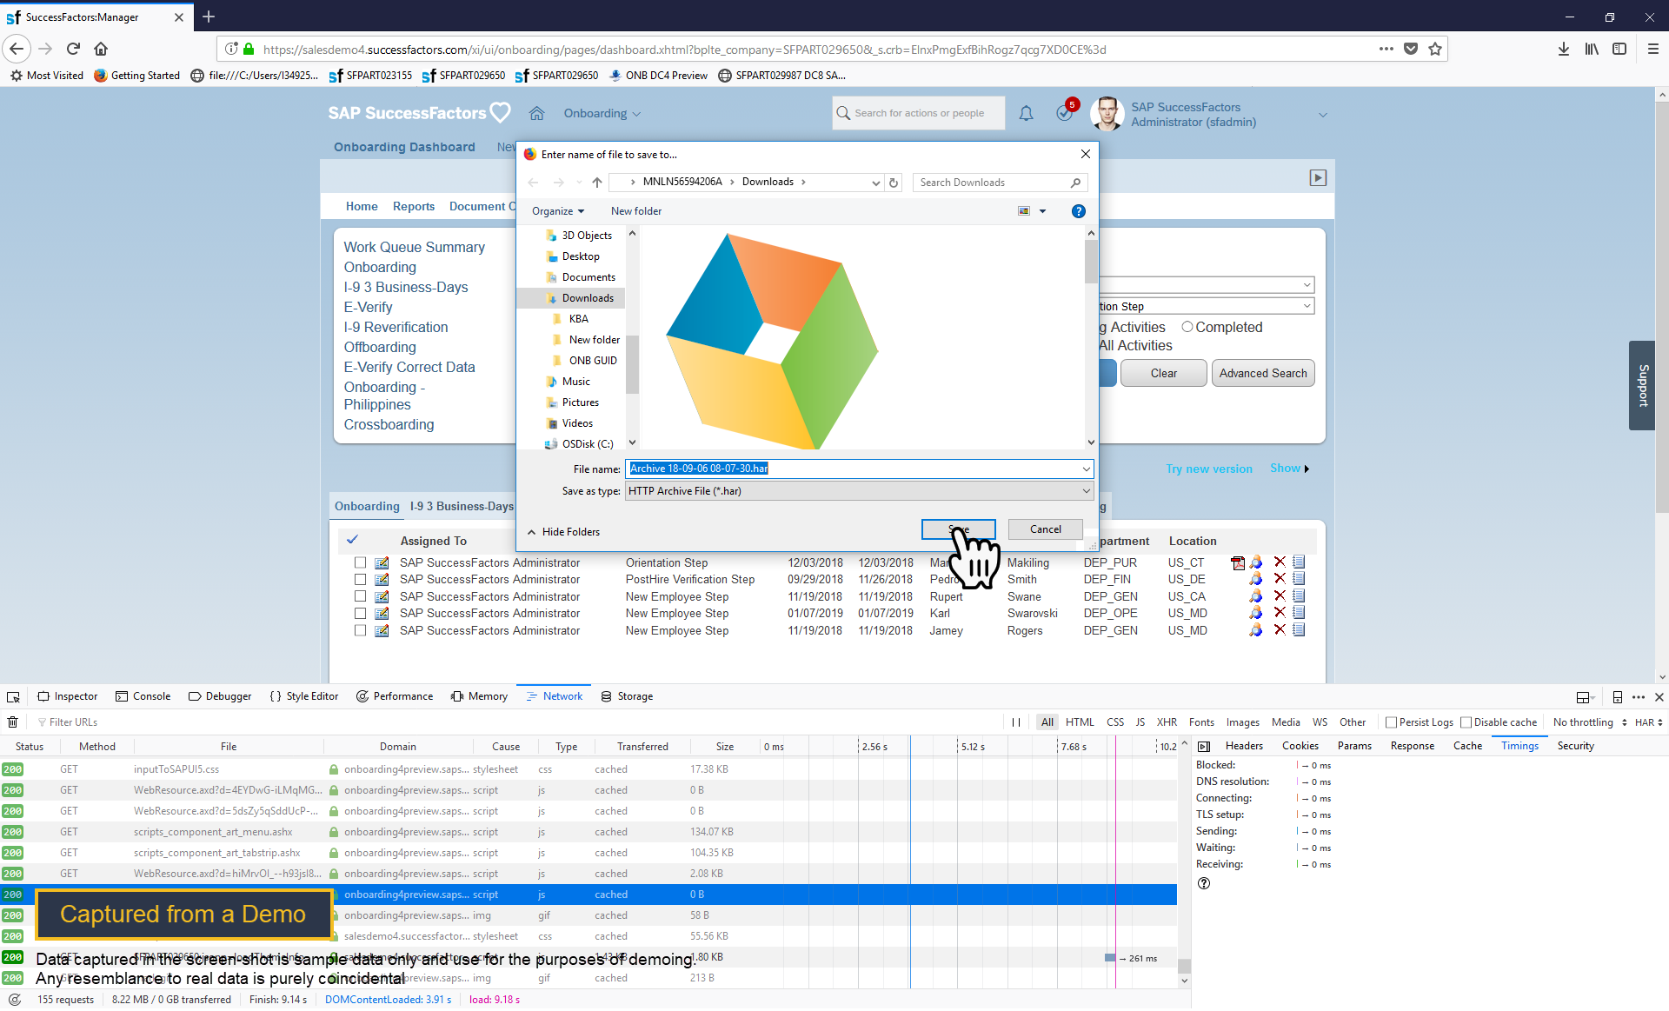
Task: Check the Rupert Swane row checkbox
Action: pos(360,597)
